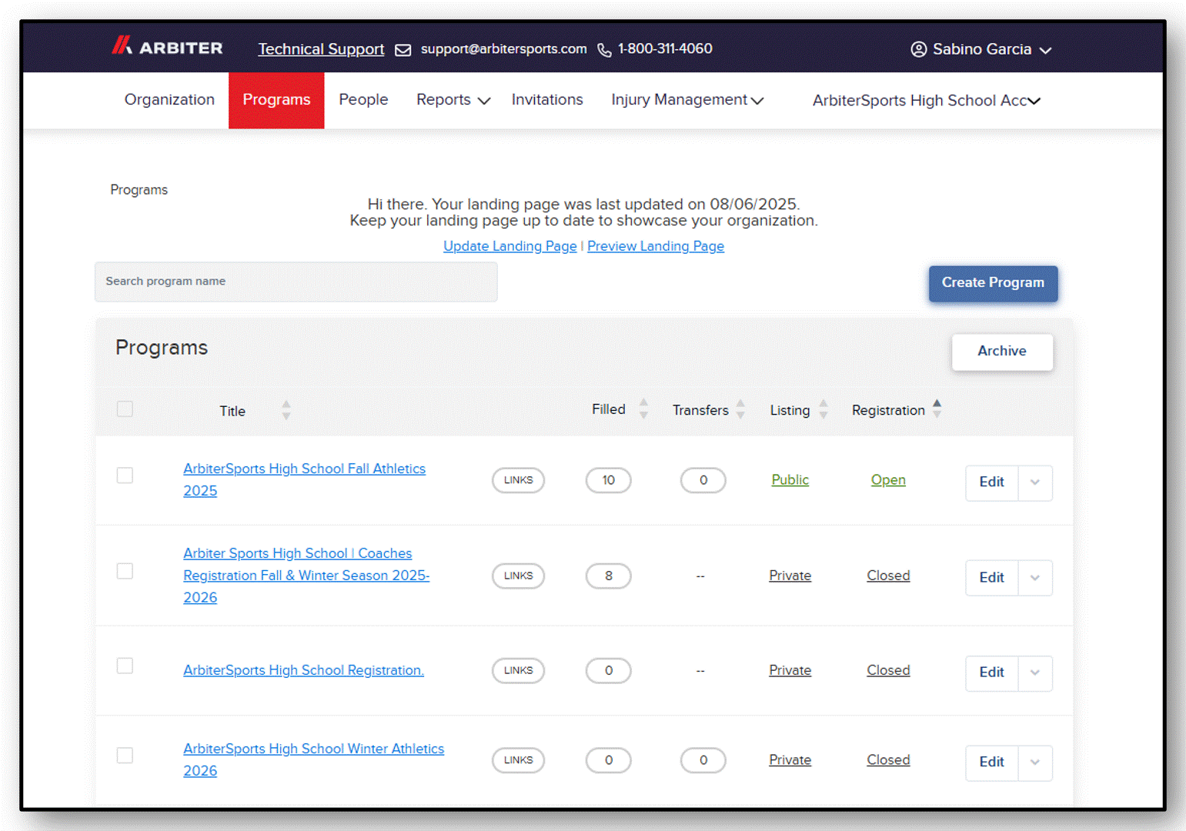
Task: Go to the People tab
Action: (x=363, y=100)
